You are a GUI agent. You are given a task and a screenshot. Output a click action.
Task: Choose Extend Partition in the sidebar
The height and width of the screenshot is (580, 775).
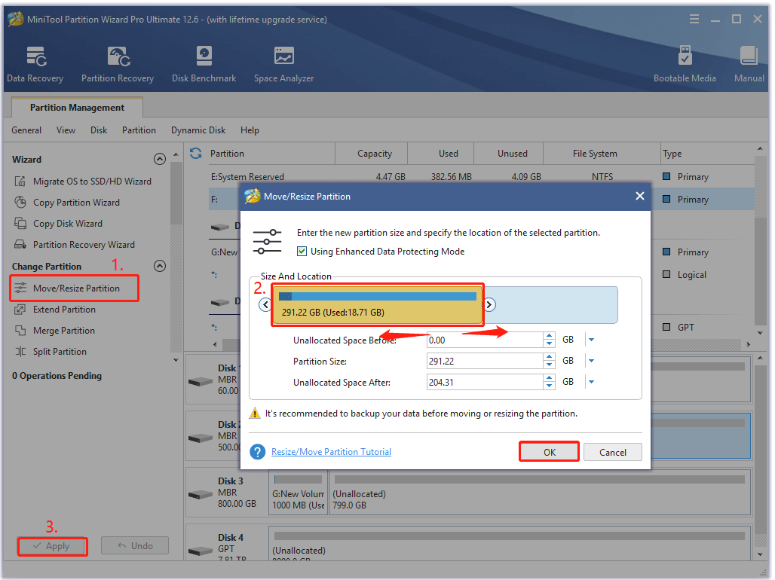[x=55, y=310]
